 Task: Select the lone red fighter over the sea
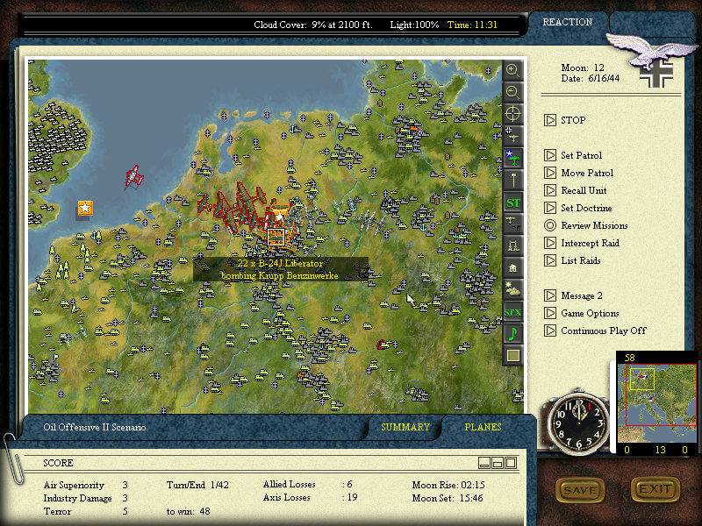(x=134, y=176)
